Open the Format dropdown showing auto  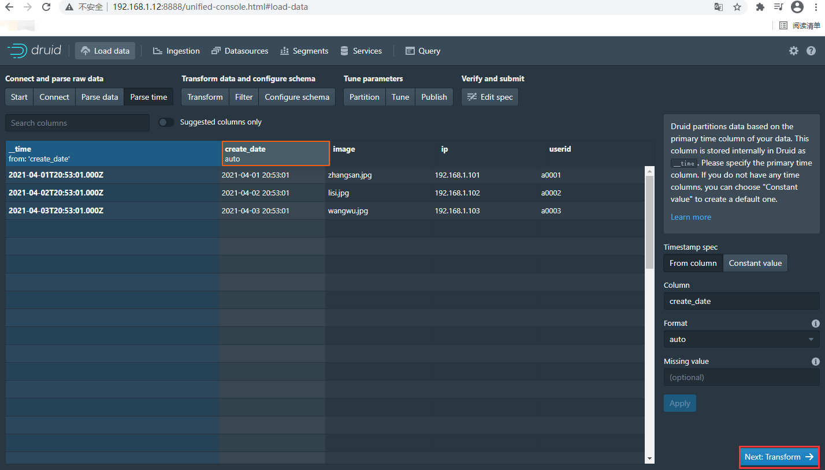pyautogui.click(x=741, y=339)
